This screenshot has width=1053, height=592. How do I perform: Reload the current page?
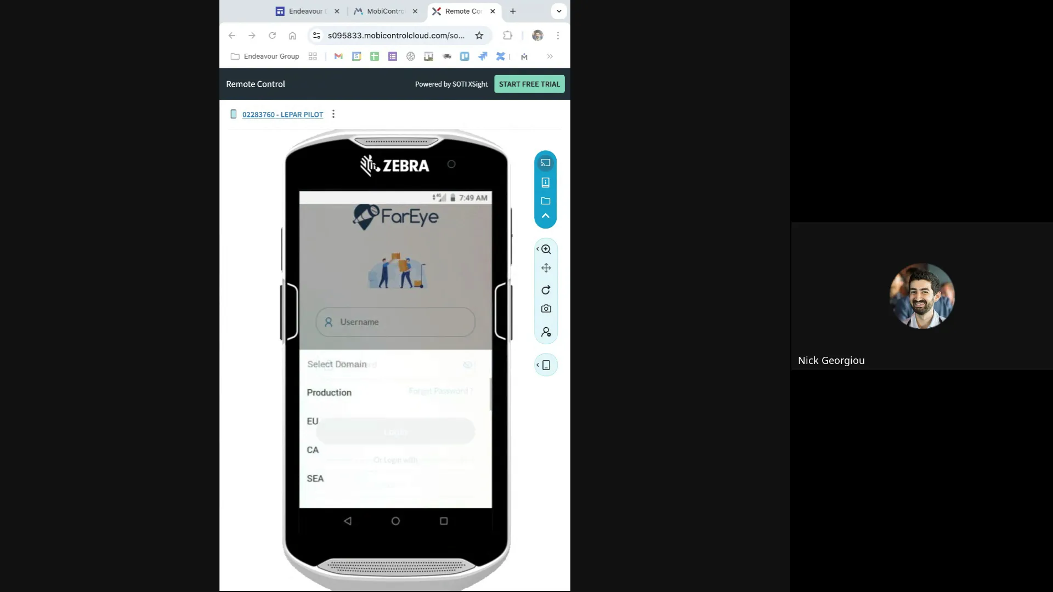[272, 36]
